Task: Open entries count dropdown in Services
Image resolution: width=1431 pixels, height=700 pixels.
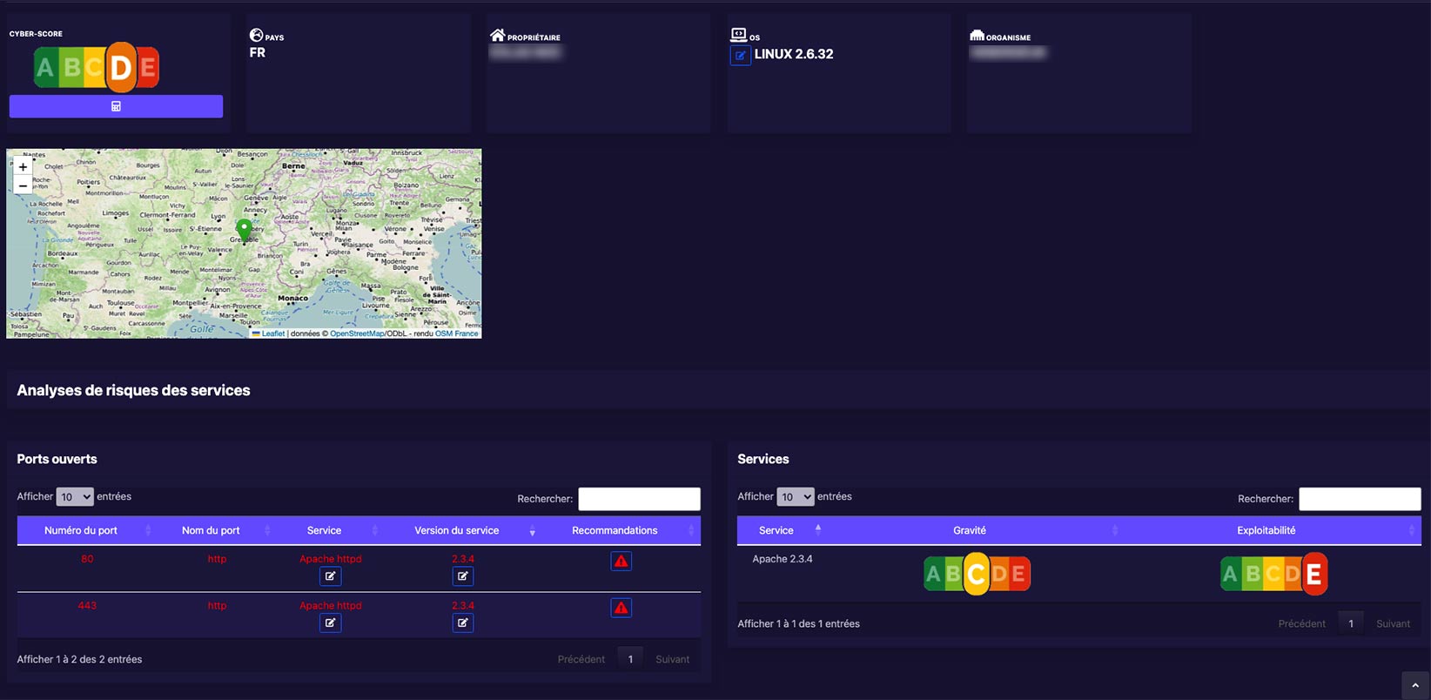Action: (795, 497)
